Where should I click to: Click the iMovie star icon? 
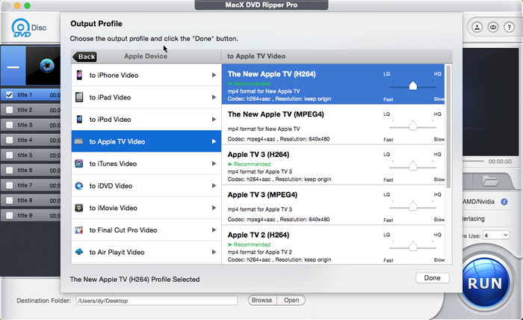[x=78, y=208]
